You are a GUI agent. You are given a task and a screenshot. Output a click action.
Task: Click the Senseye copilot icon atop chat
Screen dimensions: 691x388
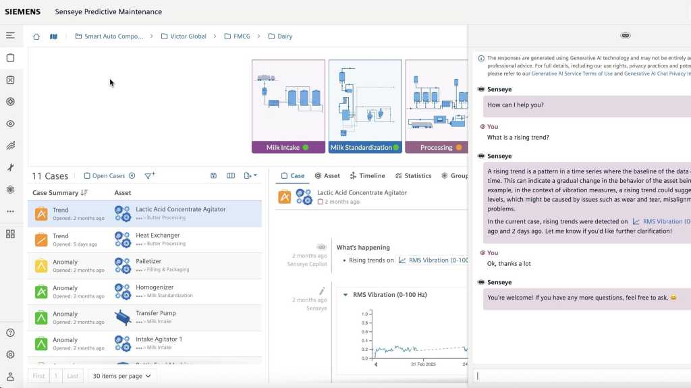(625, 35)
